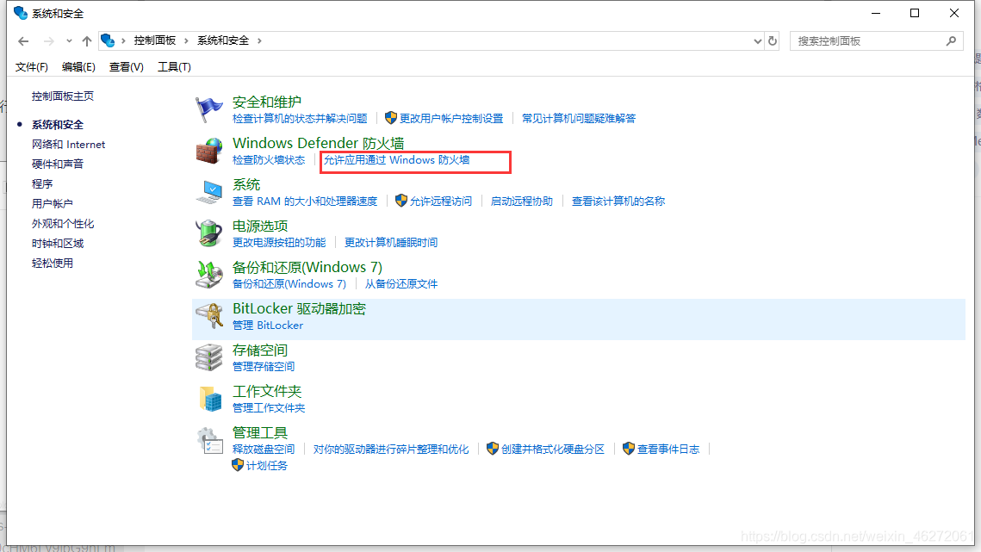Open the 系统 heading link
The image size is (981, 552).
(x=245, y=184)
